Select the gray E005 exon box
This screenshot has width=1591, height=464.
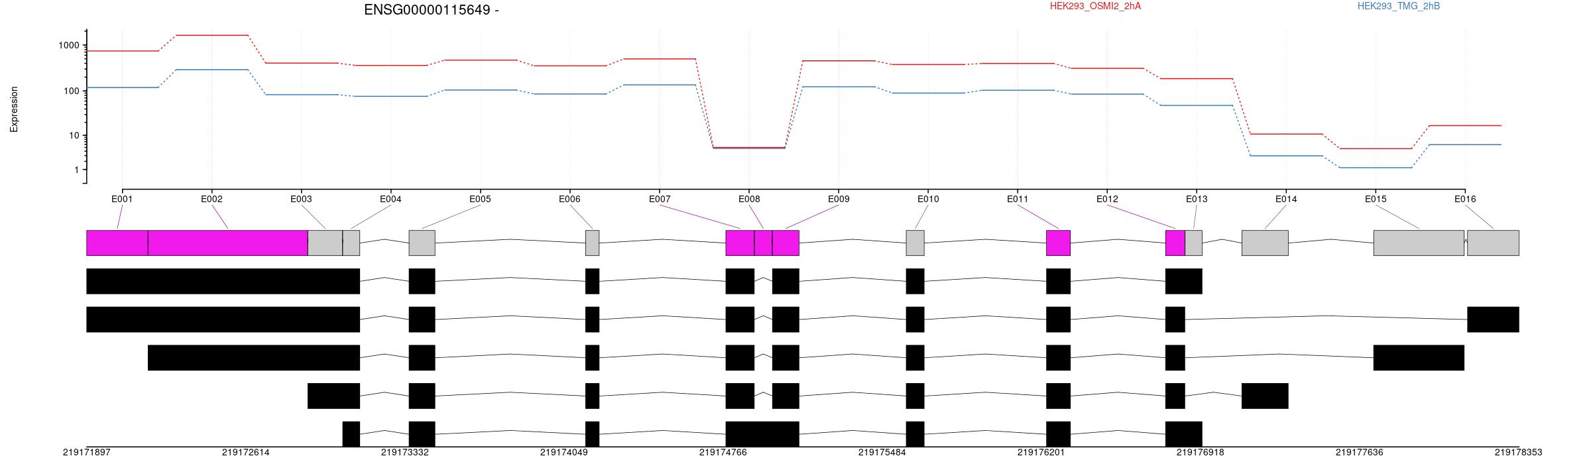click(x=422, y=243)
